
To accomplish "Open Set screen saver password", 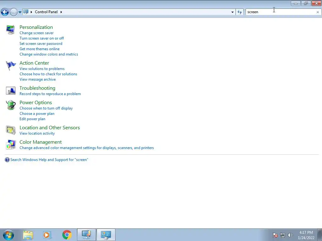I will tap(41, 43).
